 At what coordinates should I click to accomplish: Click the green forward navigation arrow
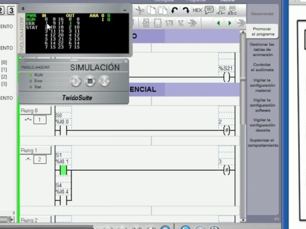230,23
